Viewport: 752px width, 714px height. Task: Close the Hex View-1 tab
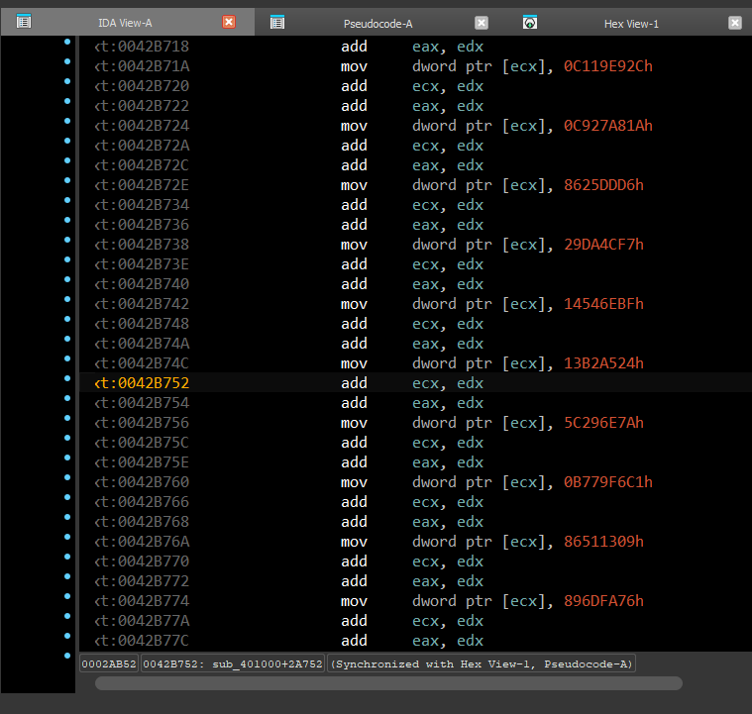point(734,23)
